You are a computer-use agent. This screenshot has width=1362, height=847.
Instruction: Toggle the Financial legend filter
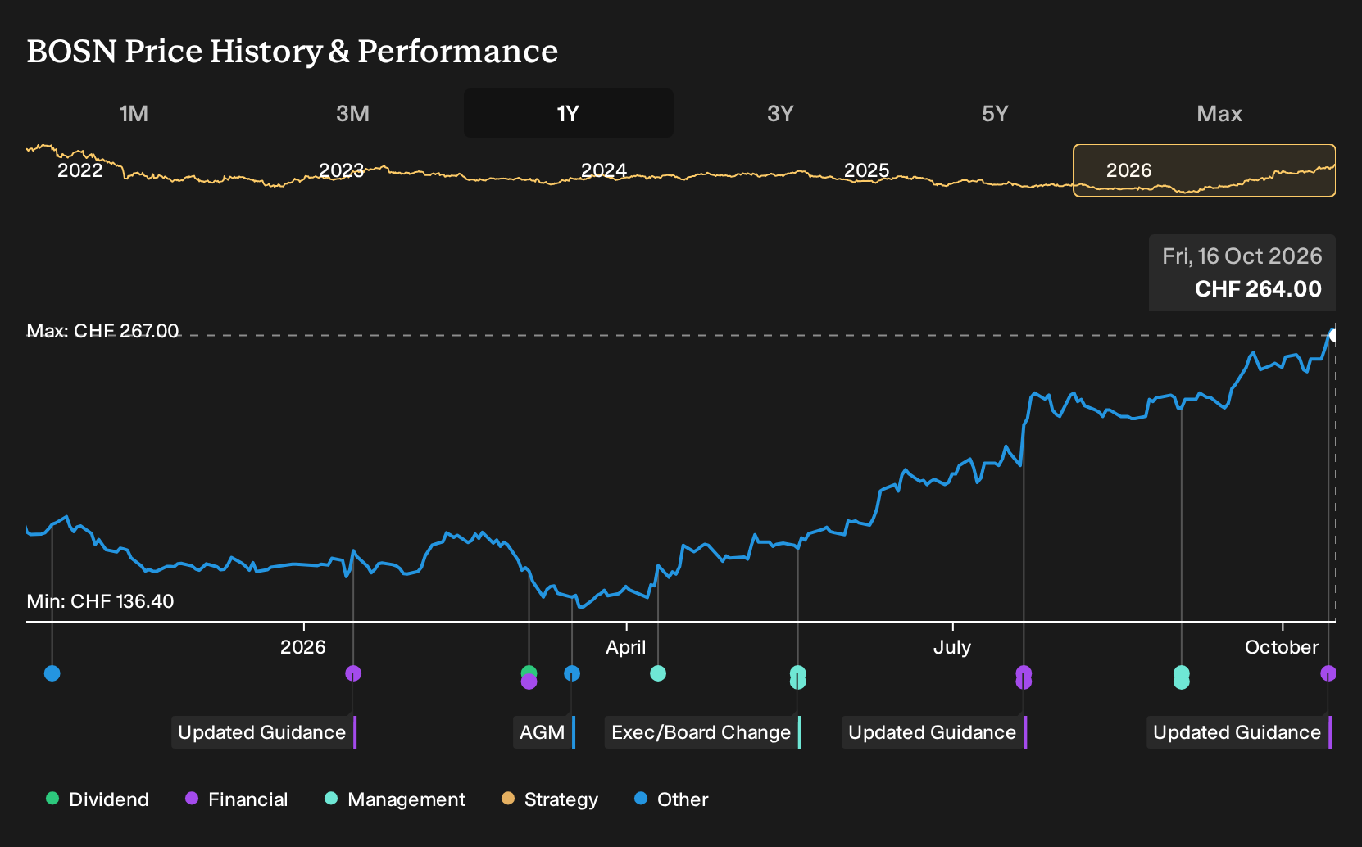click(x=237, y=799)
